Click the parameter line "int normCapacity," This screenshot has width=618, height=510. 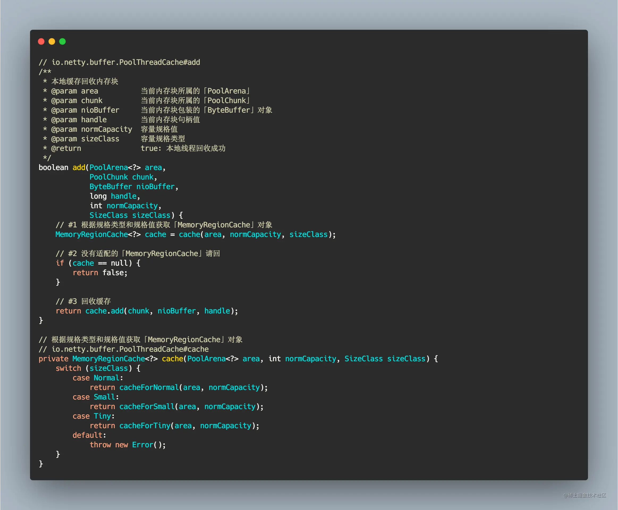[x=125, y=206]
